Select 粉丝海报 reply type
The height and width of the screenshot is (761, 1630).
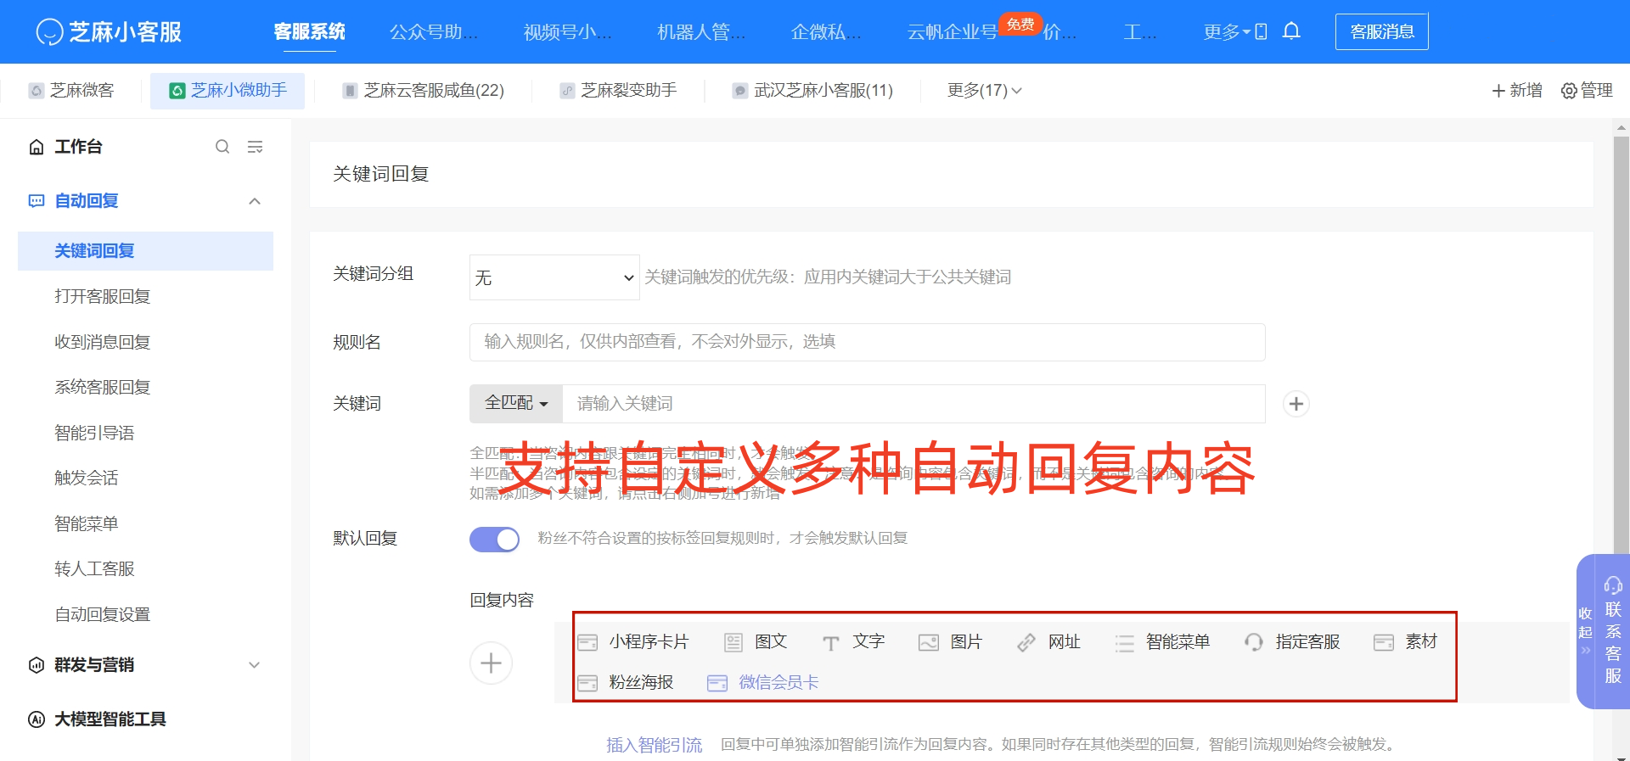click(x=626, y=683)
